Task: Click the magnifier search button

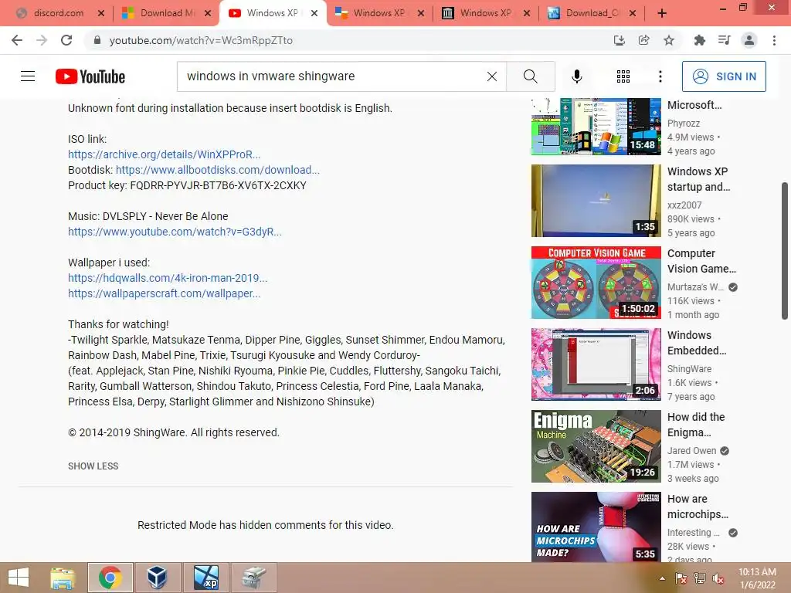Action: click(x=530, y=76)
